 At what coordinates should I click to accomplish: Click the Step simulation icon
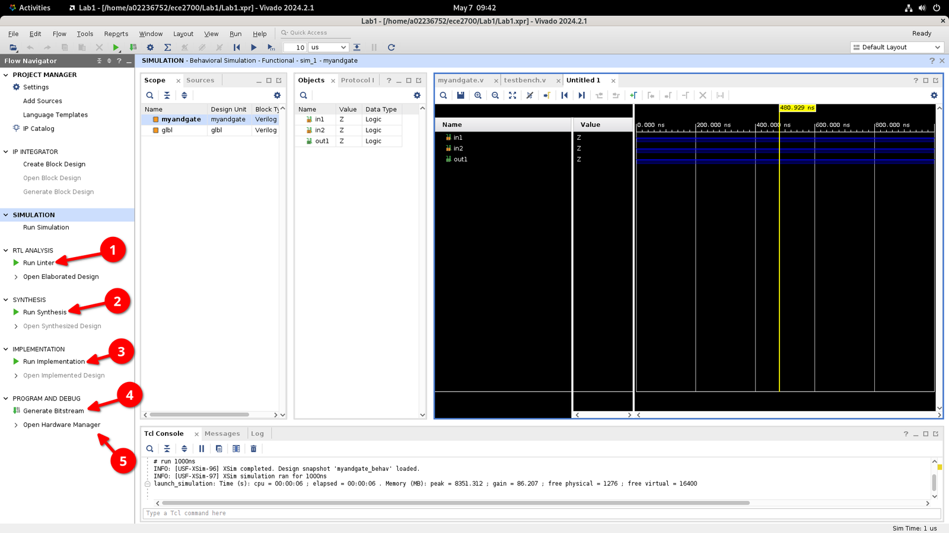click(x=357, y=47)
